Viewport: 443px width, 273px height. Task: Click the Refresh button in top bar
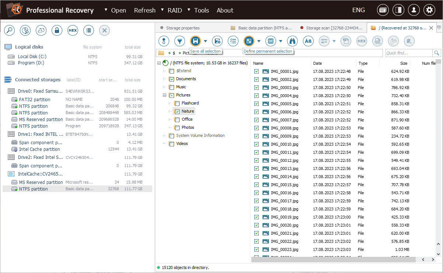[144, 10]
